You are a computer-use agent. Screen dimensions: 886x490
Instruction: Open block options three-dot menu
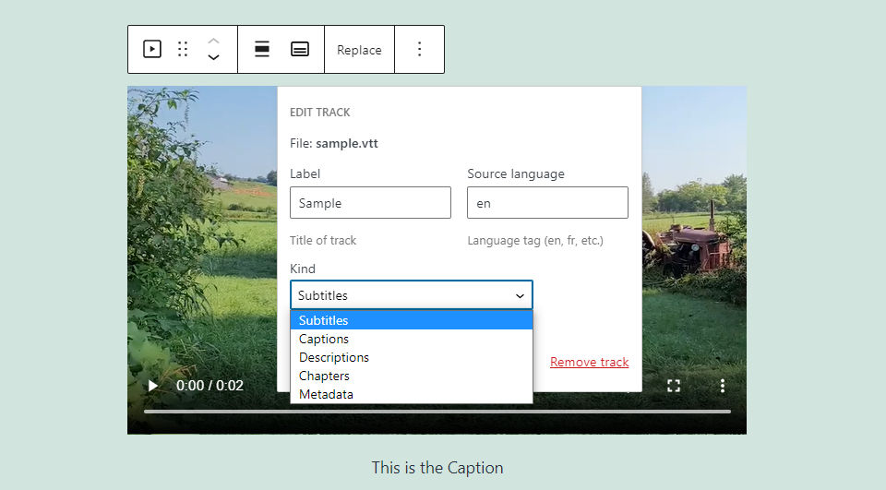[x=419, y=50]
